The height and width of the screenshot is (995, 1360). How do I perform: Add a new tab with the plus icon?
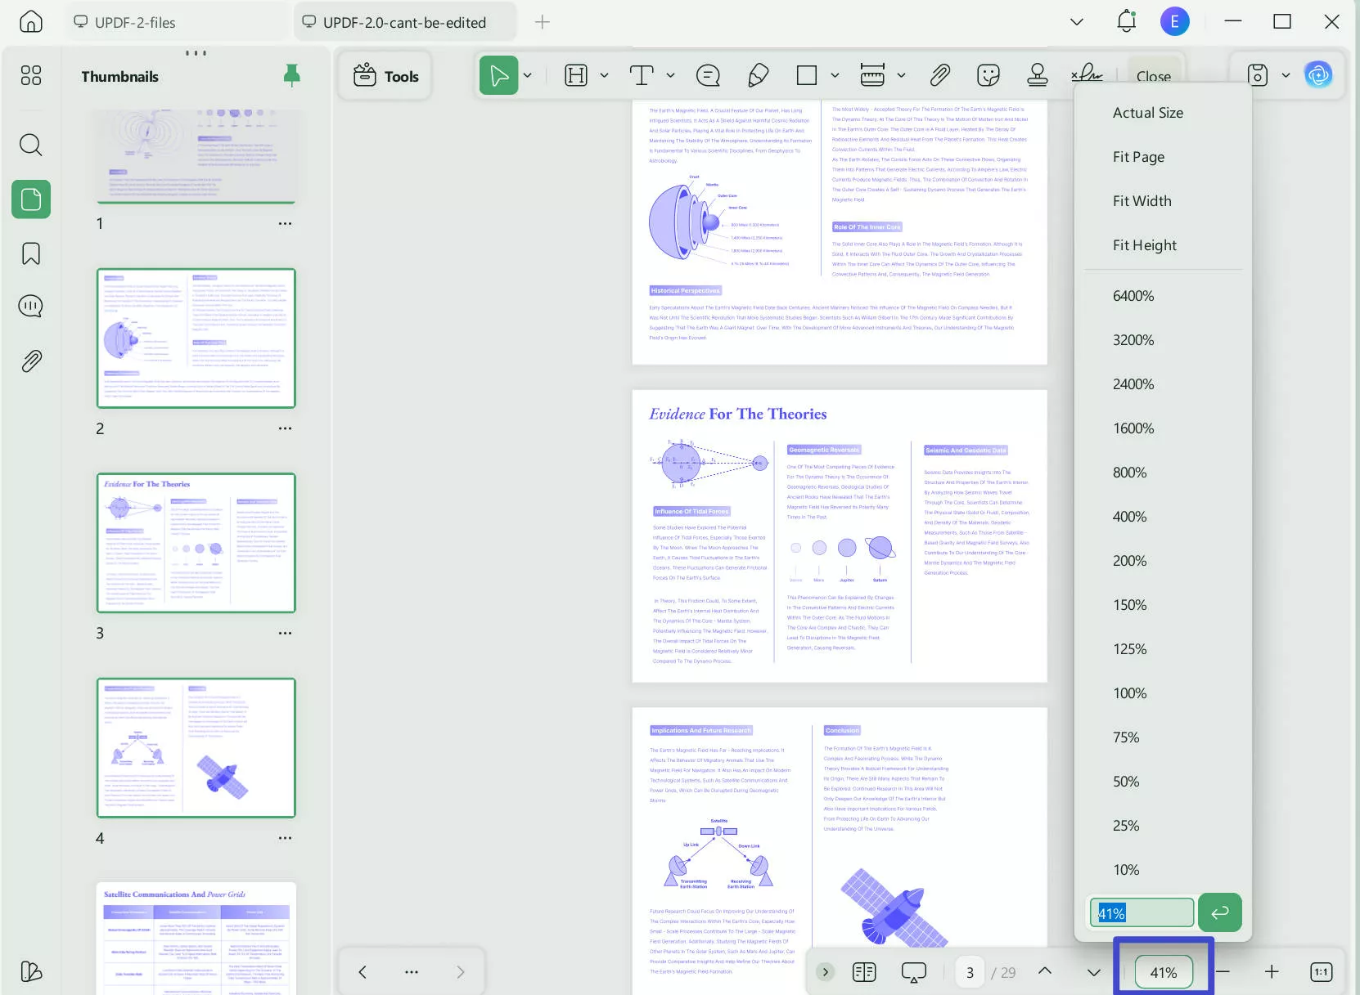coord(542,22)
